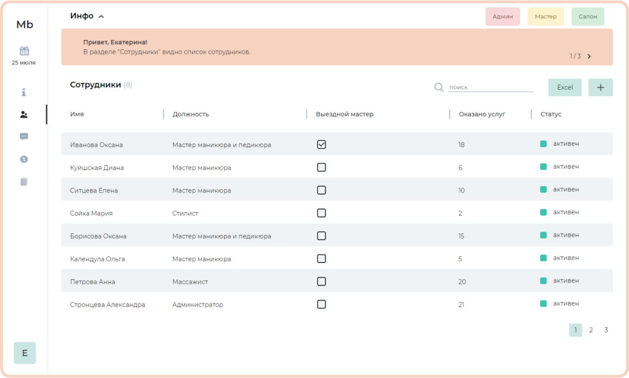Switch to the Админ role tab
The height and width of the screenshot is (378, 629).
pyautogui.click(x=503, y=17)
